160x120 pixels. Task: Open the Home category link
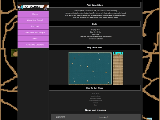click(x=33, y=14)
